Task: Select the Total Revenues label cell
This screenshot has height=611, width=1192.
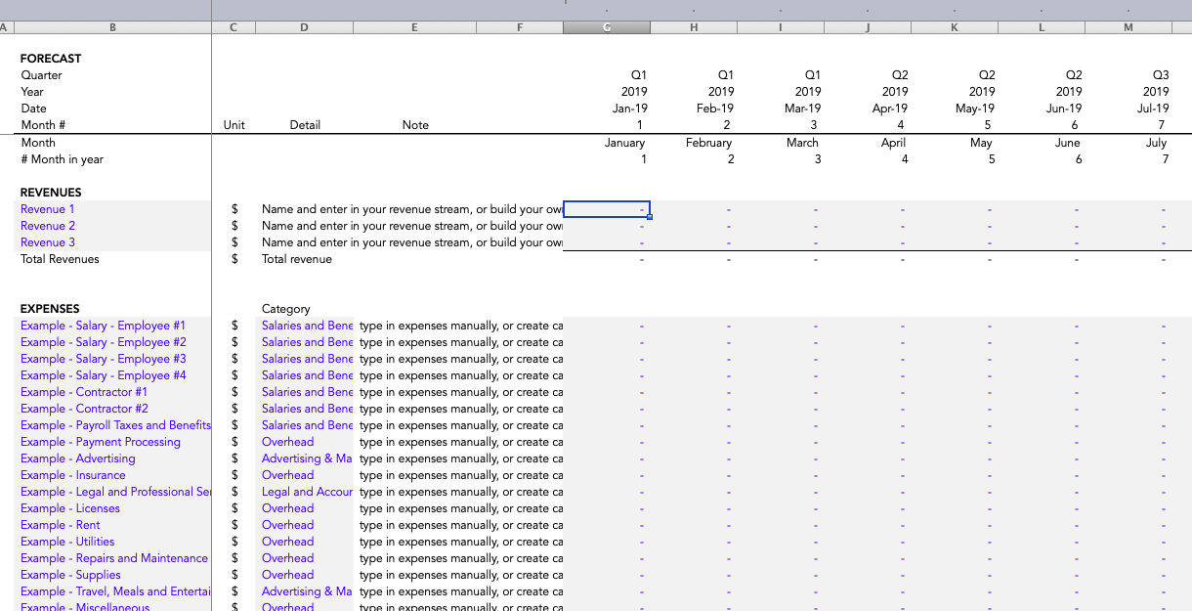Action: [x=60, y=259]
